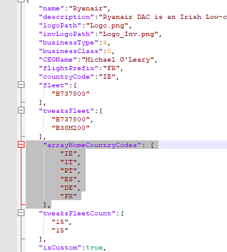The height and width of the screenshot is (252, 227).
Task: Collapse the red "arrayHomeCountryCodes" fold marker
Action: [21, 145]
